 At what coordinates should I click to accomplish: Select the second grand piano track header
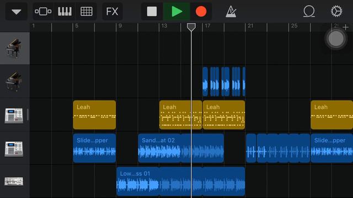[x=15, y=81]
